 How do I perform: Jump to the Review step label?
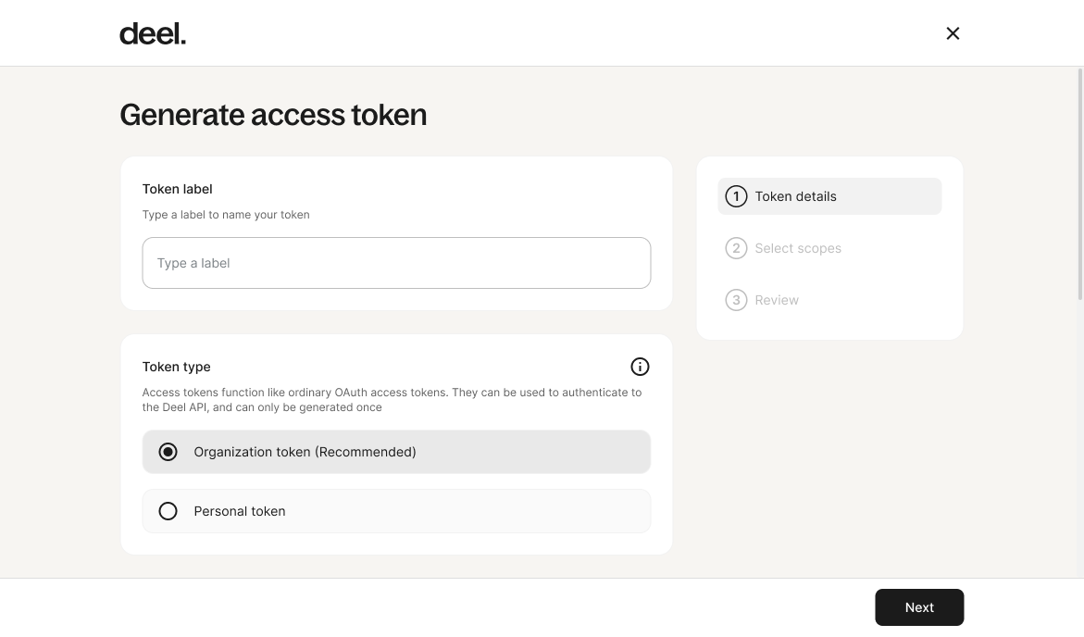777,300
